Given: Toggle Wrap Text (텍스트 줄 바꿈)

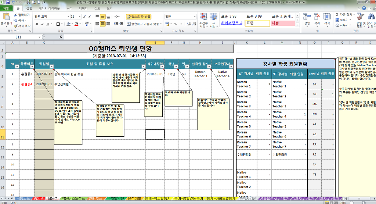Looking at the screenshot, I should [x=138, y=17].
